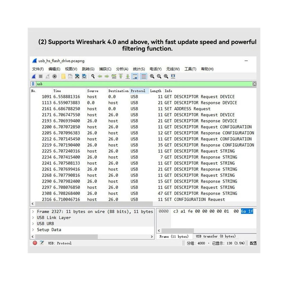Select packet 2308 with length 47

point(143,193)
